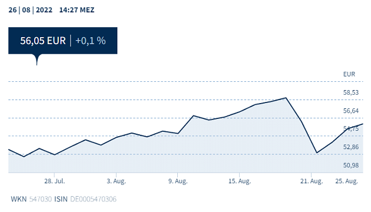The width and height of the screenshot is (371, 212).
Task: Click the ISIN code DE0005470306
Action: pos(93,199)
